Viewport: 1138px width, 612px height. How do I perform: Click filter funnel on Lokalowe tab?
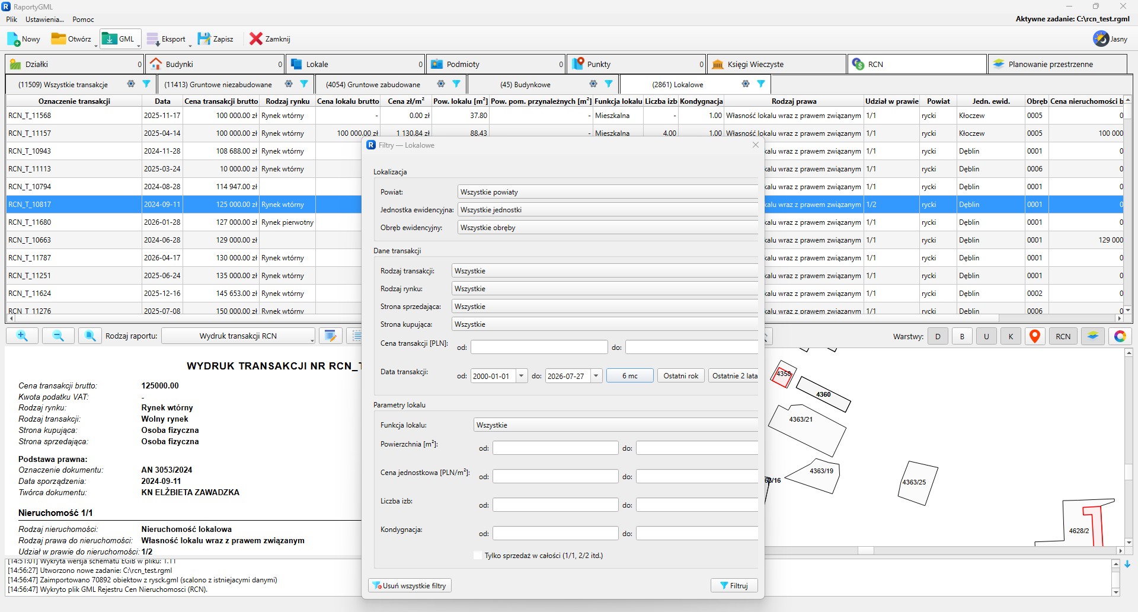point(761,84)
